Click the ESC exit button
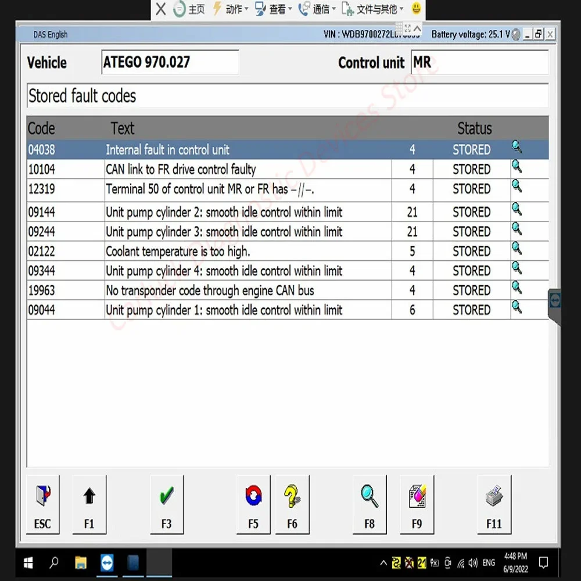This screenshot has height=581, width=581. pyautogui.click(x=42, y=504)
